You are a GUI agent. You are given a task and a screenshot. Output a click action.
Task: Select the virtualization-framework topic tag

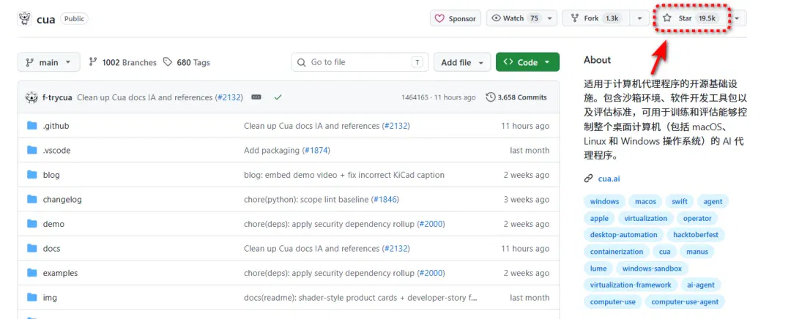tap(631, 285)
